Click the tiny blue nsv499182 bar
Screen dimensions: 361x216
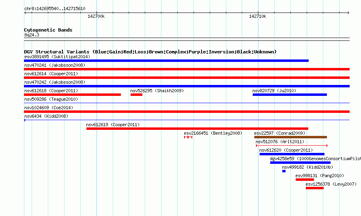284,171
